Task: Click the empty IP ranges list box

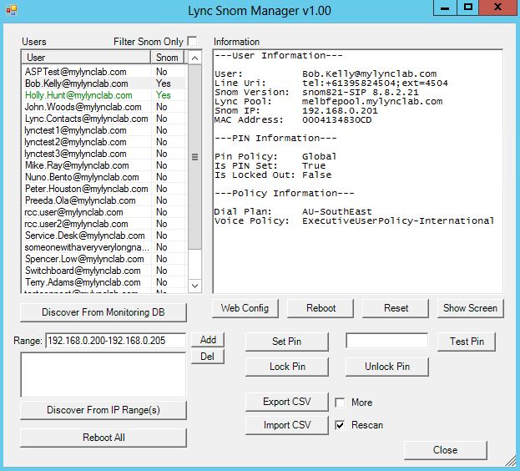Action: click(x=103, y=375)
